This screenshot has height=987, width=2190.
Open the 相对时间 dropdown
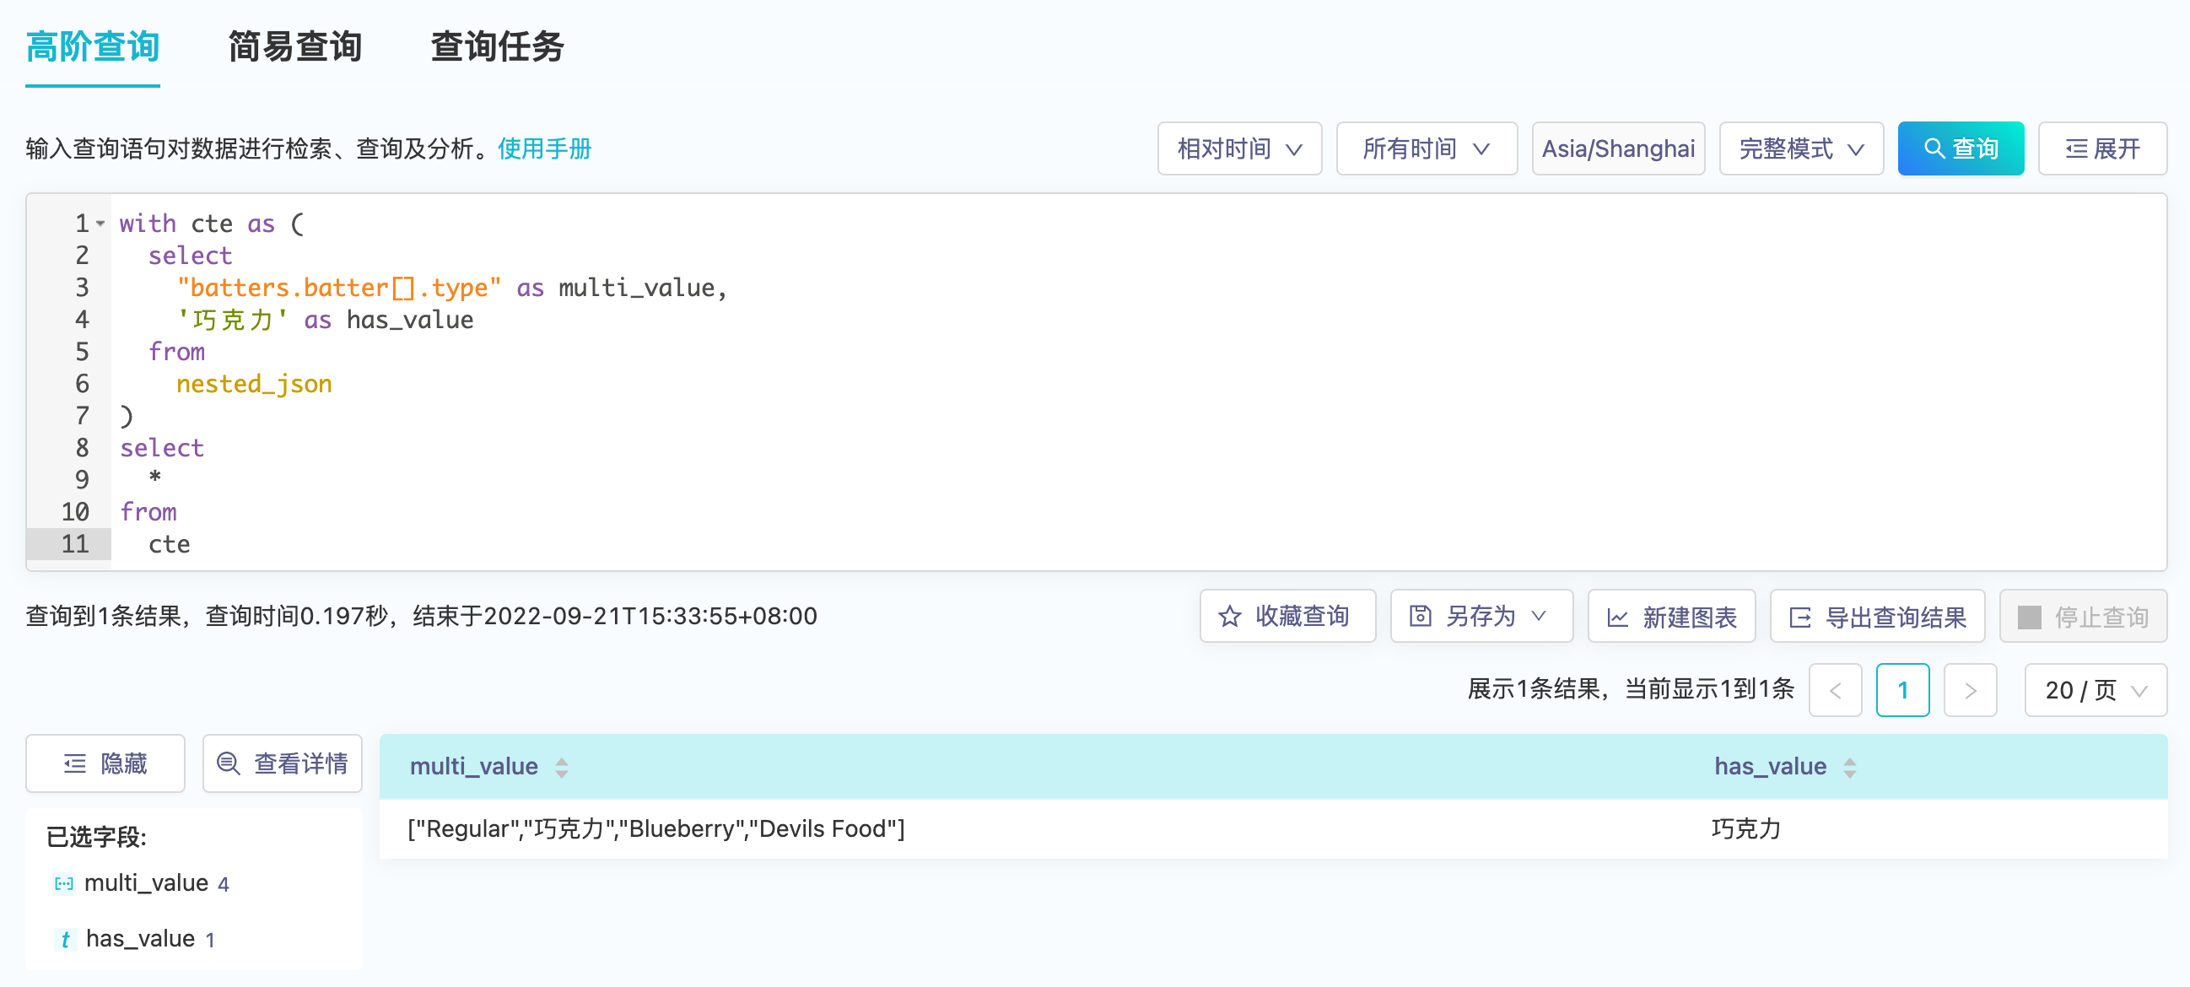click(x=1239, y=148)
